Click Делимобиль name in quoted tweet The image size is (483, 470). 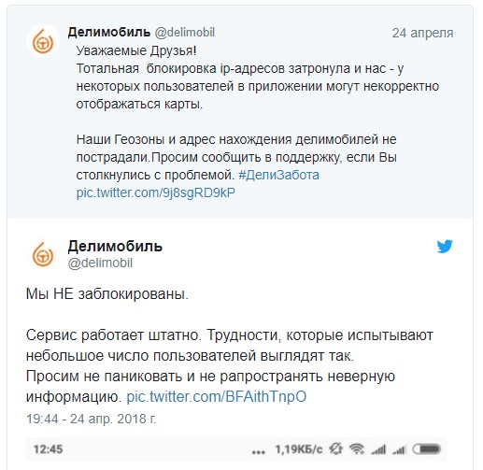(x=109, y=32)
